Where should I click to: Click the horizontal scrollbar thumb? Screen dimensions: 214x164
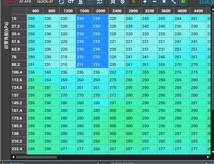[37, 157]
